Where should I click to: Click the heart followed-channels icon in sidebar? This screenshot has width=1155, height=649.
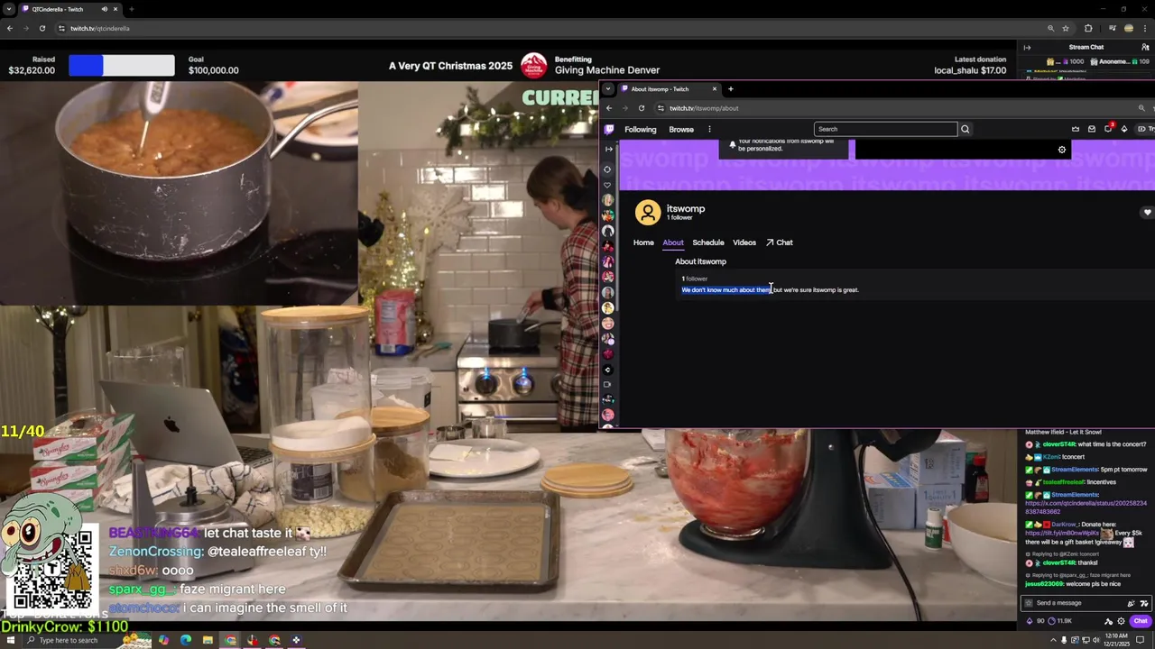[x=608, y=185]
